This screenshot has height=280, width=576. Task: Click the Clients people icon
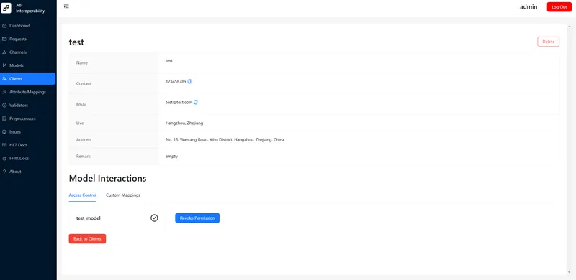click(x=4, y=79)
